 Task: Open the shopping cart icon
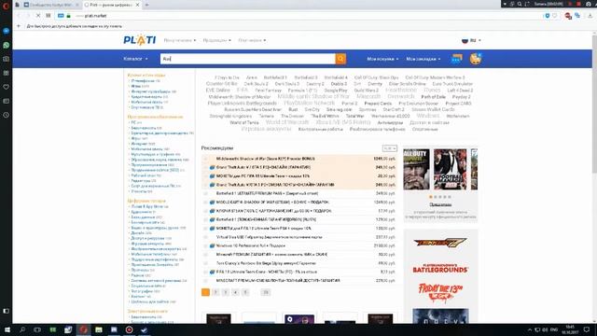tap(476, 59)
